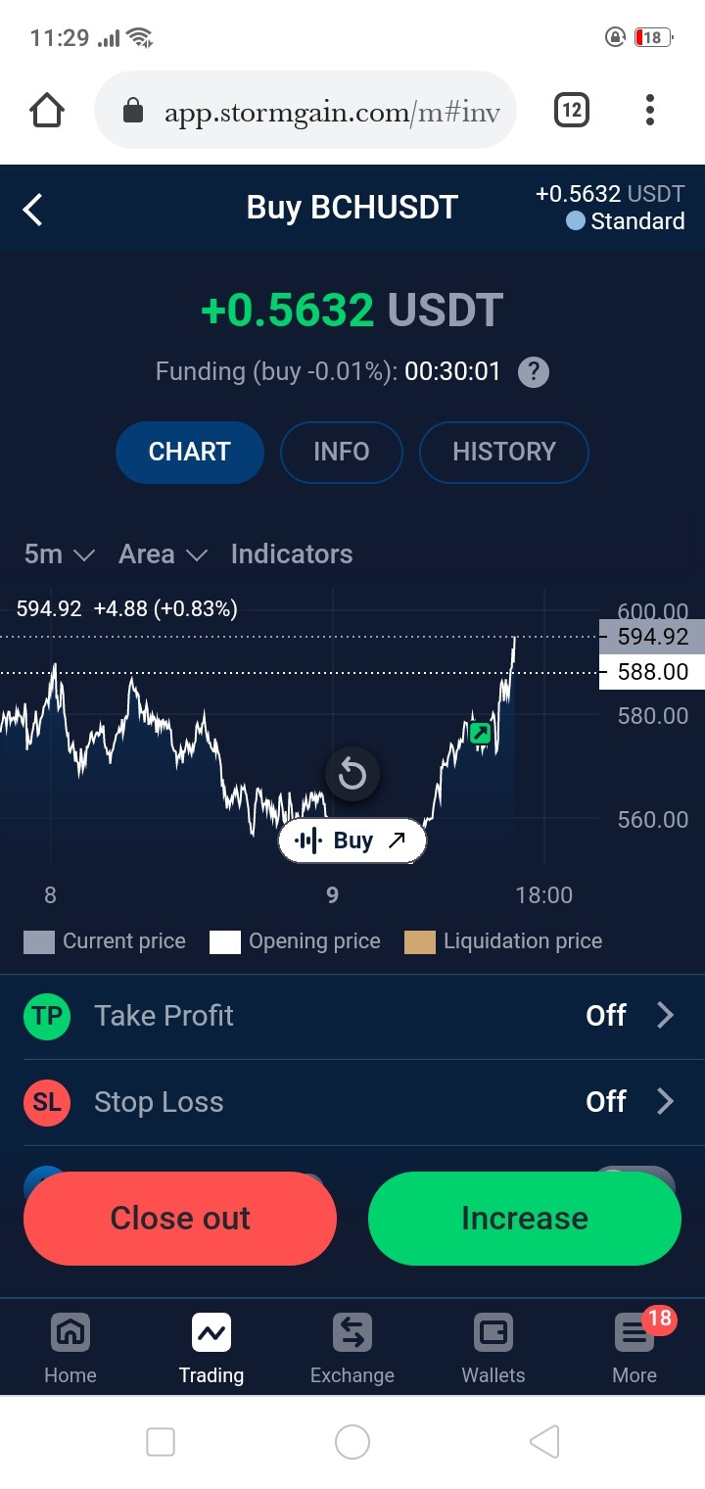Tap the back arrow beside Buy BCHUSDT
Screen dimensions: 705x1489
[33, 209]
